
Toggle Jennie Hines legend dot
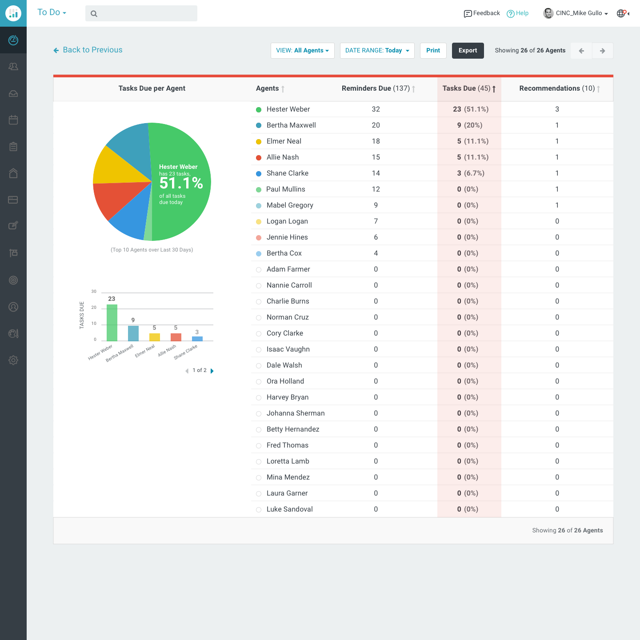pos(259,238)
